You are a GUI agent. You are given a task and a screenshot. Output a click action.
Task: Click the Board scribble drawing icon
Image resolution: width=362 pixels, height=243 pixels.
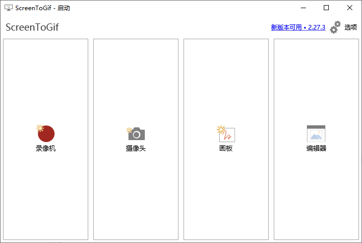[x=226, y=134]
